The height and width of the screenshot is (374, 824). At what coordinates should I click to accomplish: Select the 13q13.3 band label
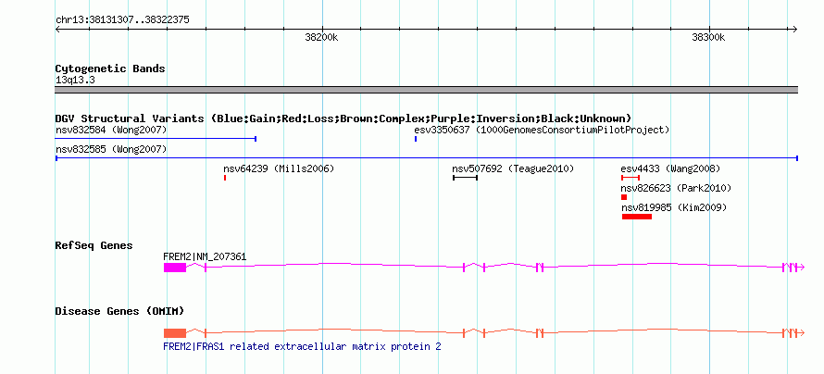(75, 81)
